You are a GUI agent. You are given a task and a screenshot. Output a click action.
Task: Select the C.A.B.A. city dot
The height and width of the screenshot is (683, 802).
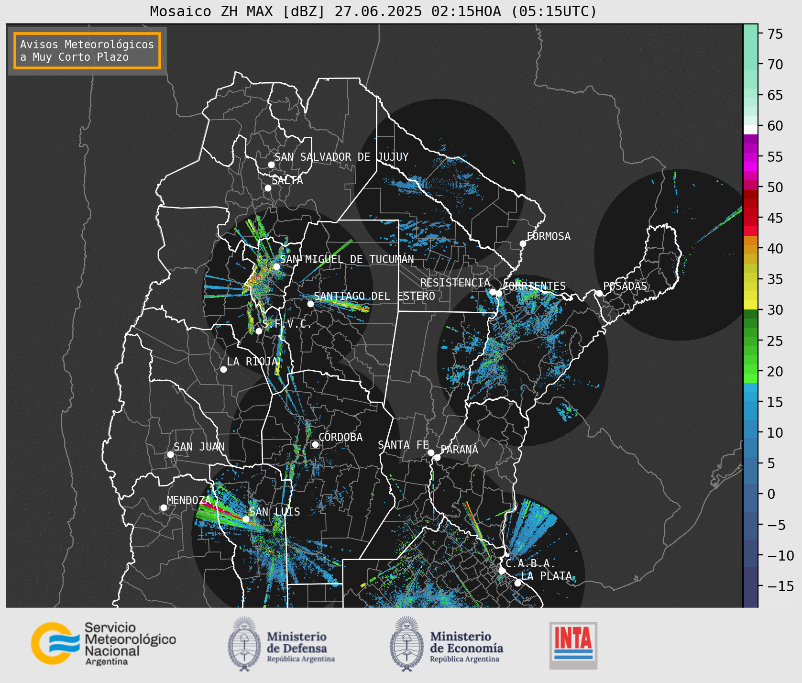[x=502, y=571]
